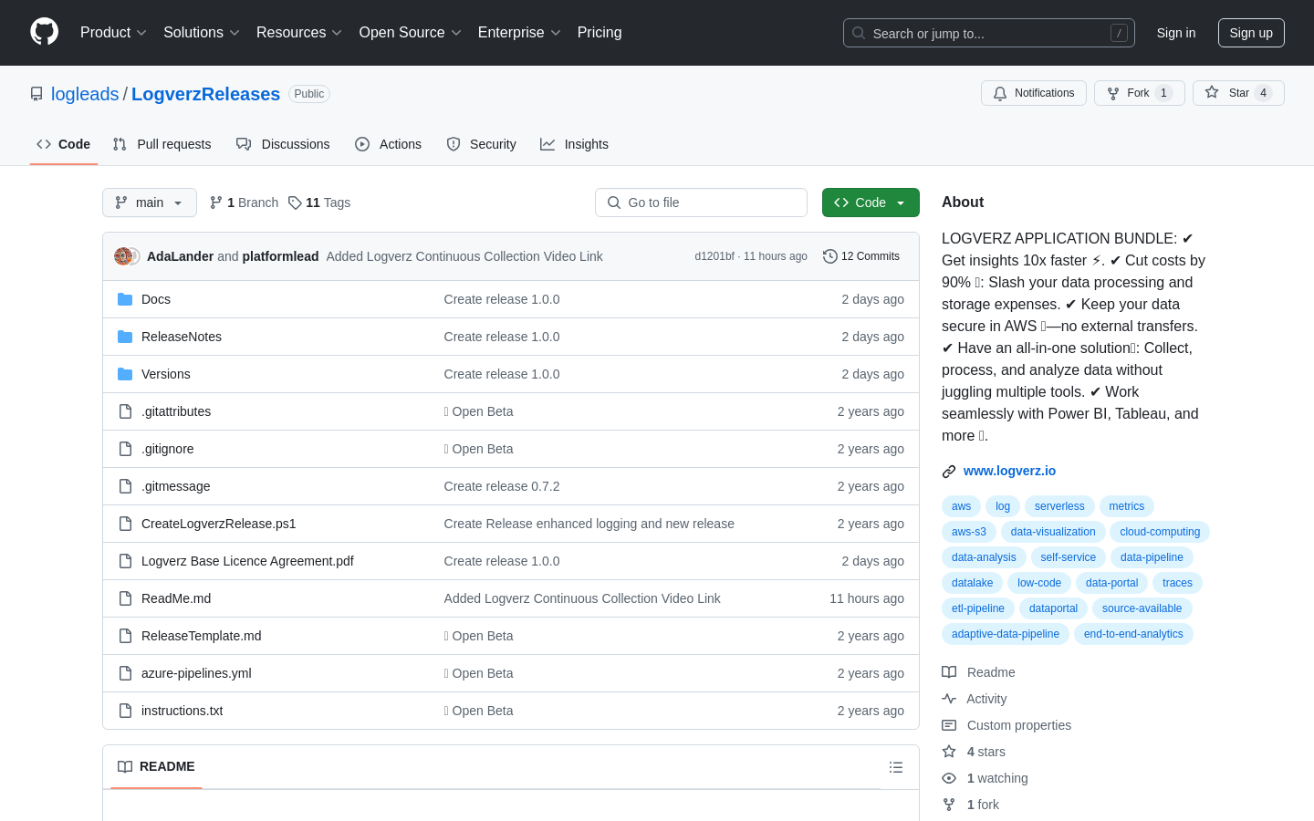This screenshot has height=821, width=1314.
Task: Click the Sign up button
Action: click(1251, 33)
